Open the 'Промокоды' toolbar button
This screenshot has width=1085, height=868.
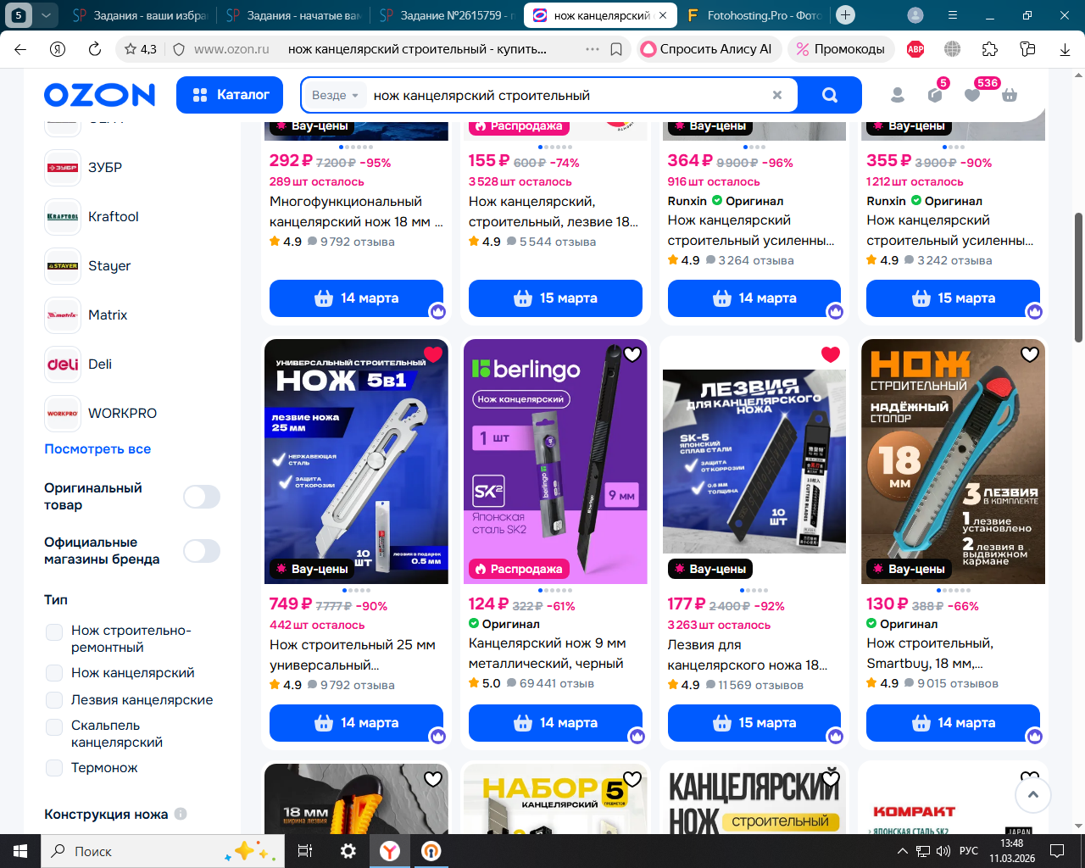click(840, 49)
